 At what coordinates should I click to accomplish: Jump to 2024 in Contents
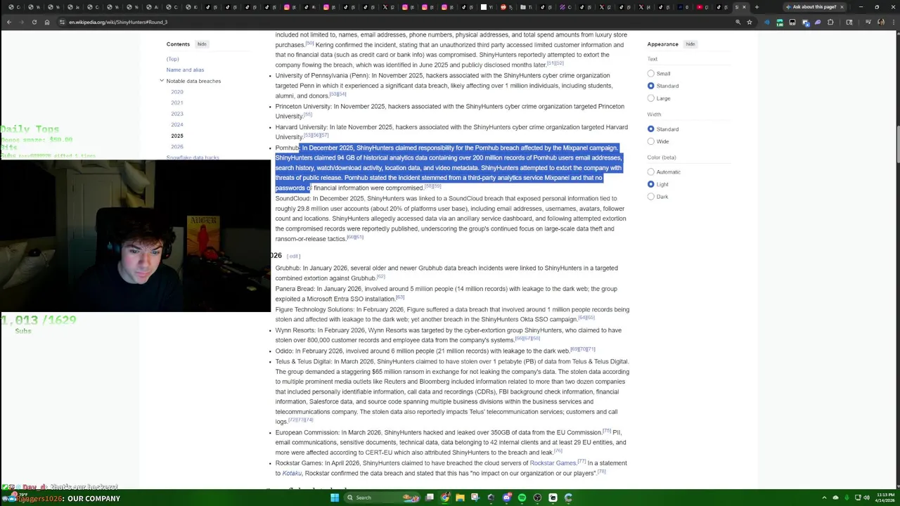177,124
